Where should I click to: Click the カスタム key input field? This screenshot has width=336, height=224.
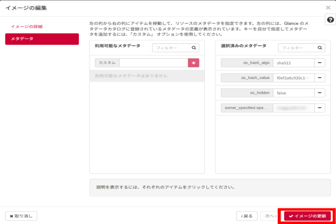[x=153, y=63]
